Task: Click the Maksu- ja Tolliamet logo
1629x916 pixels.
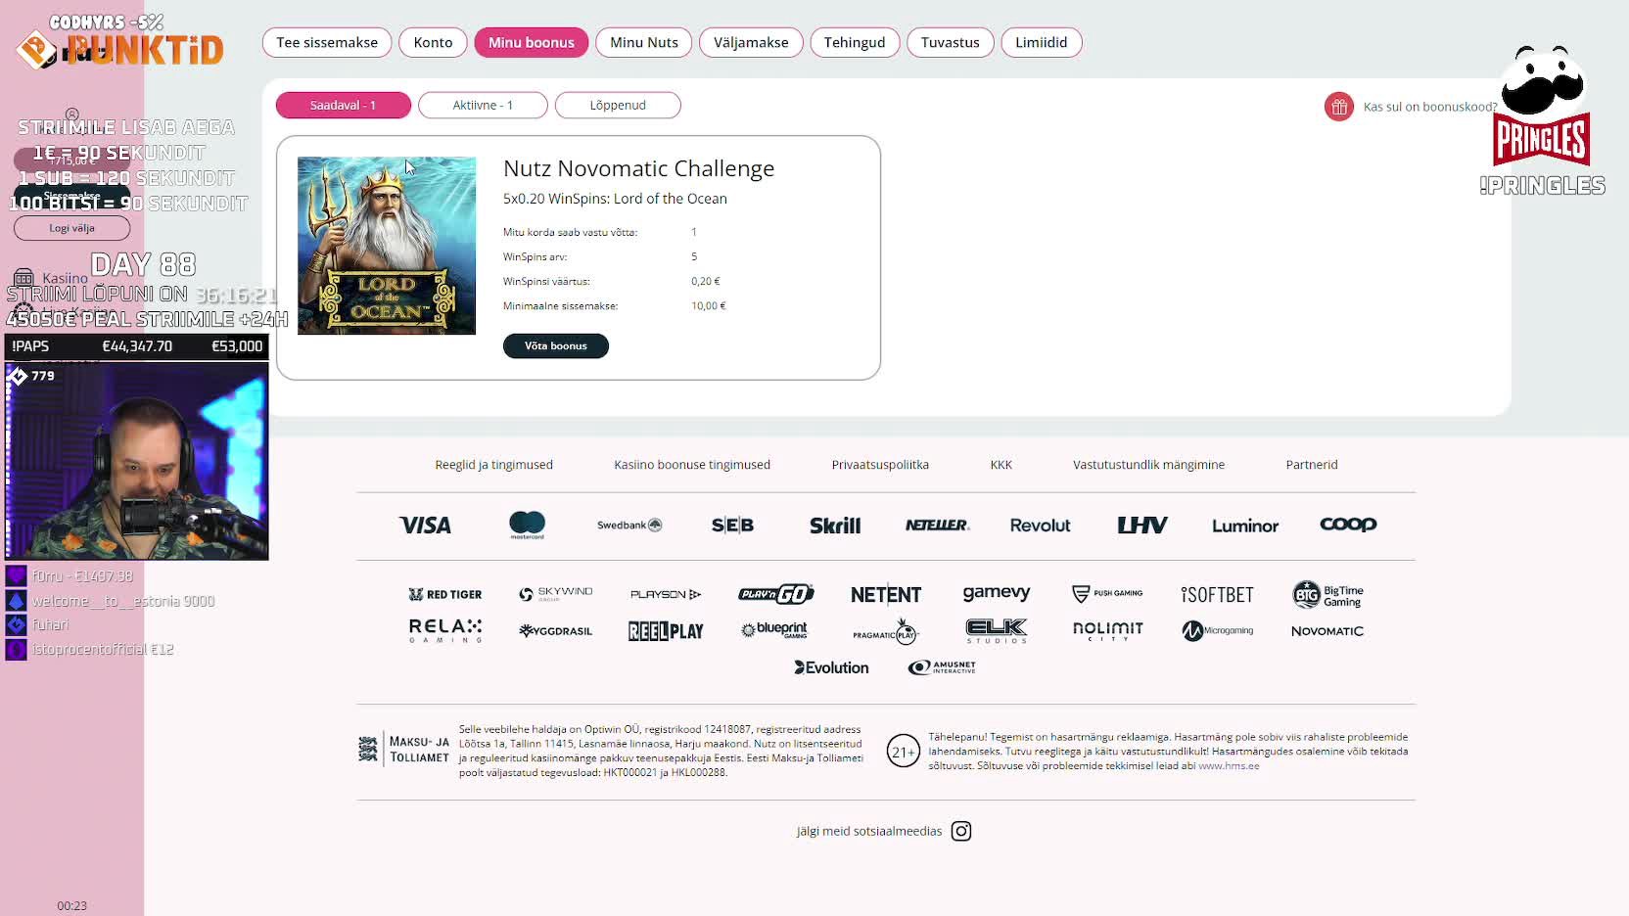Action: point(404,750)
